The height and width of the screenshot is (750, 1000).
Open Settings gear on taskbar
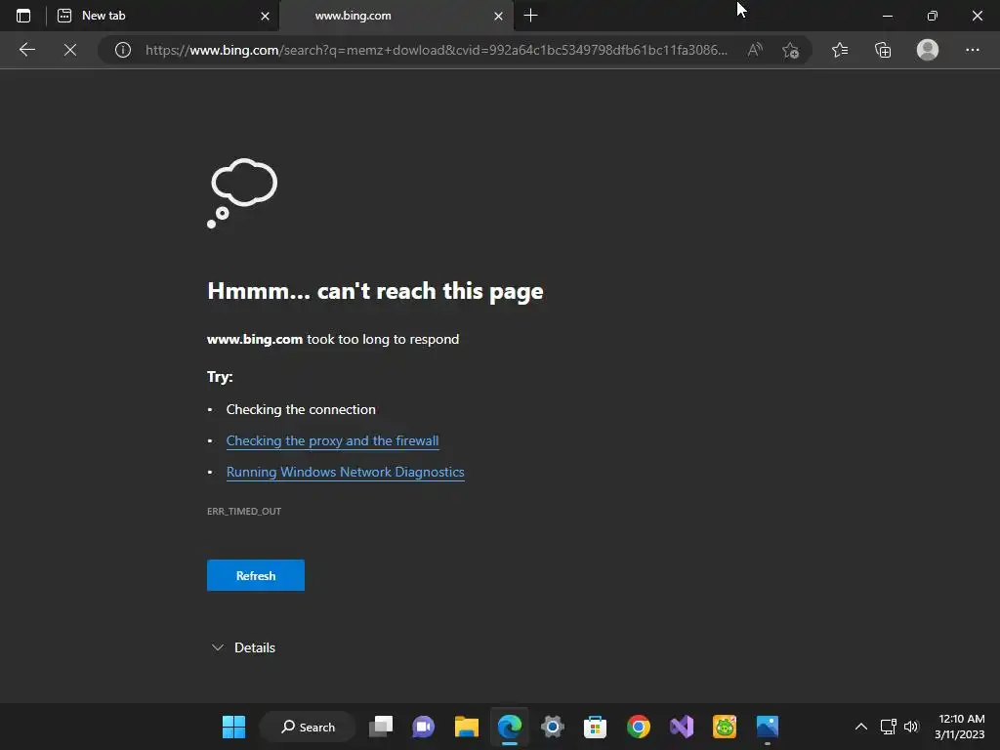coord(553,727)
